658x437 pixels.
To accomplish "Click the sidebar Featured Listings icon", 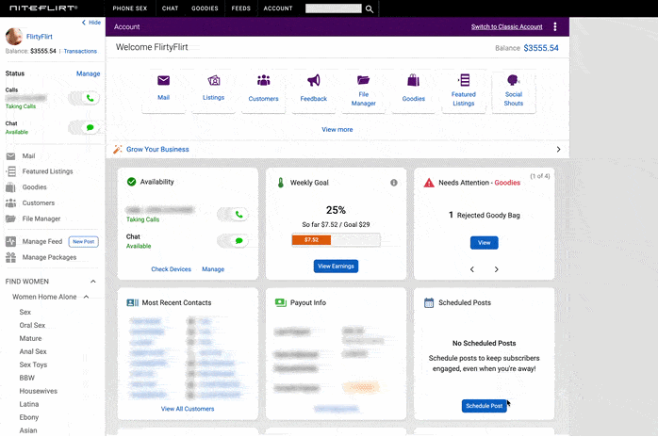I will [x=11, y=171].
